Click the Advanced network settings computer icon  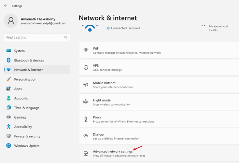click(x=86, y=153)
